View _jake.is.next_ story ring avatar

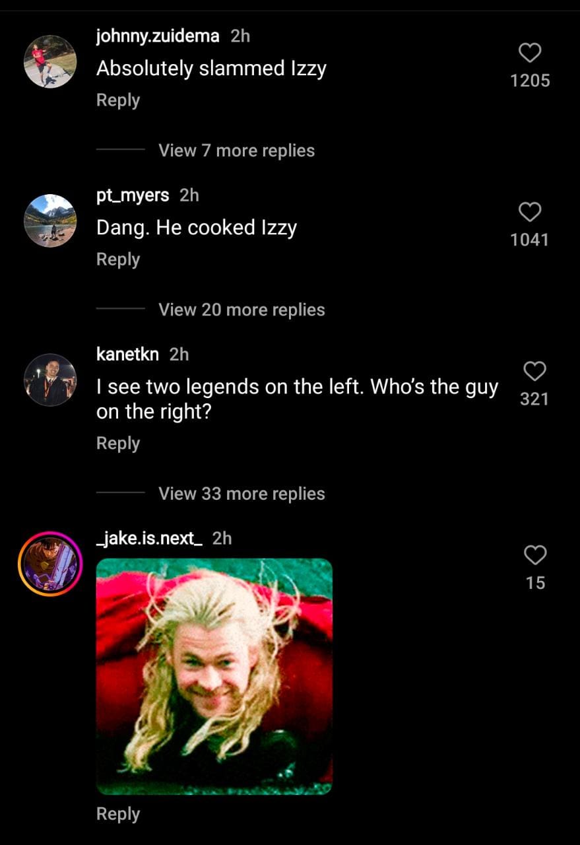pyautogui.click(x=50, y=564)
